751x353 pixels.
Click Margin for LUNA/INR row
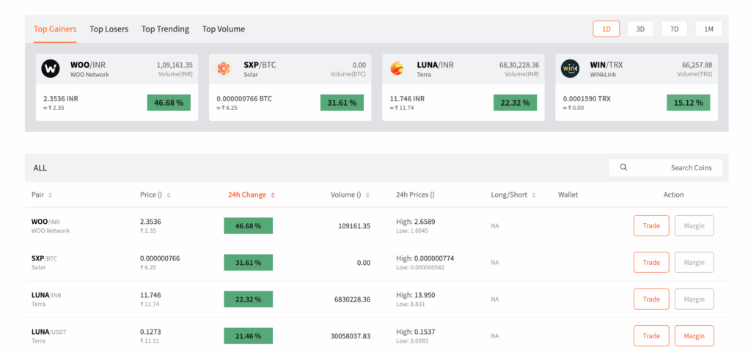pos(694,299)
